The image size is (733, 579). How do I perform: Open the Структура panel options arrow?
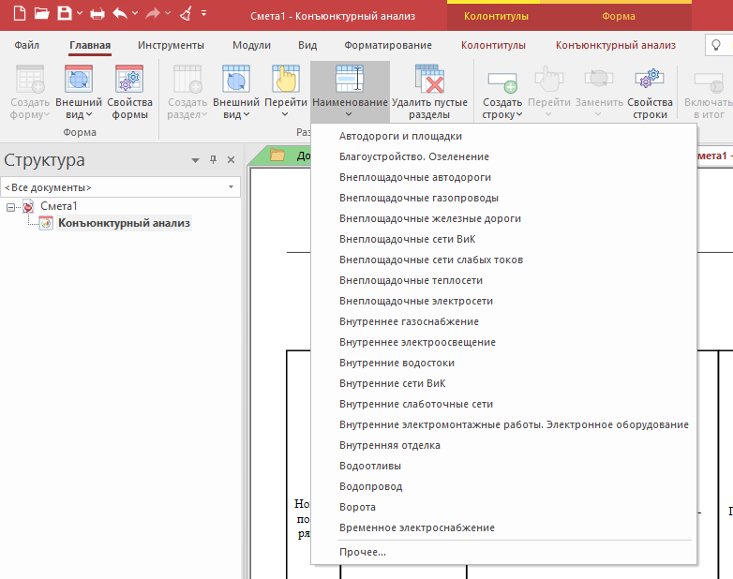195,160
